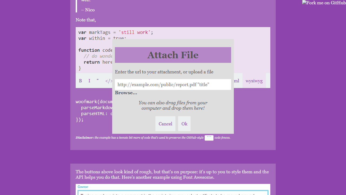Screen dimensions: 346x195
Task: Click Browse... to upload a file
Action: [x=126, y=93]
